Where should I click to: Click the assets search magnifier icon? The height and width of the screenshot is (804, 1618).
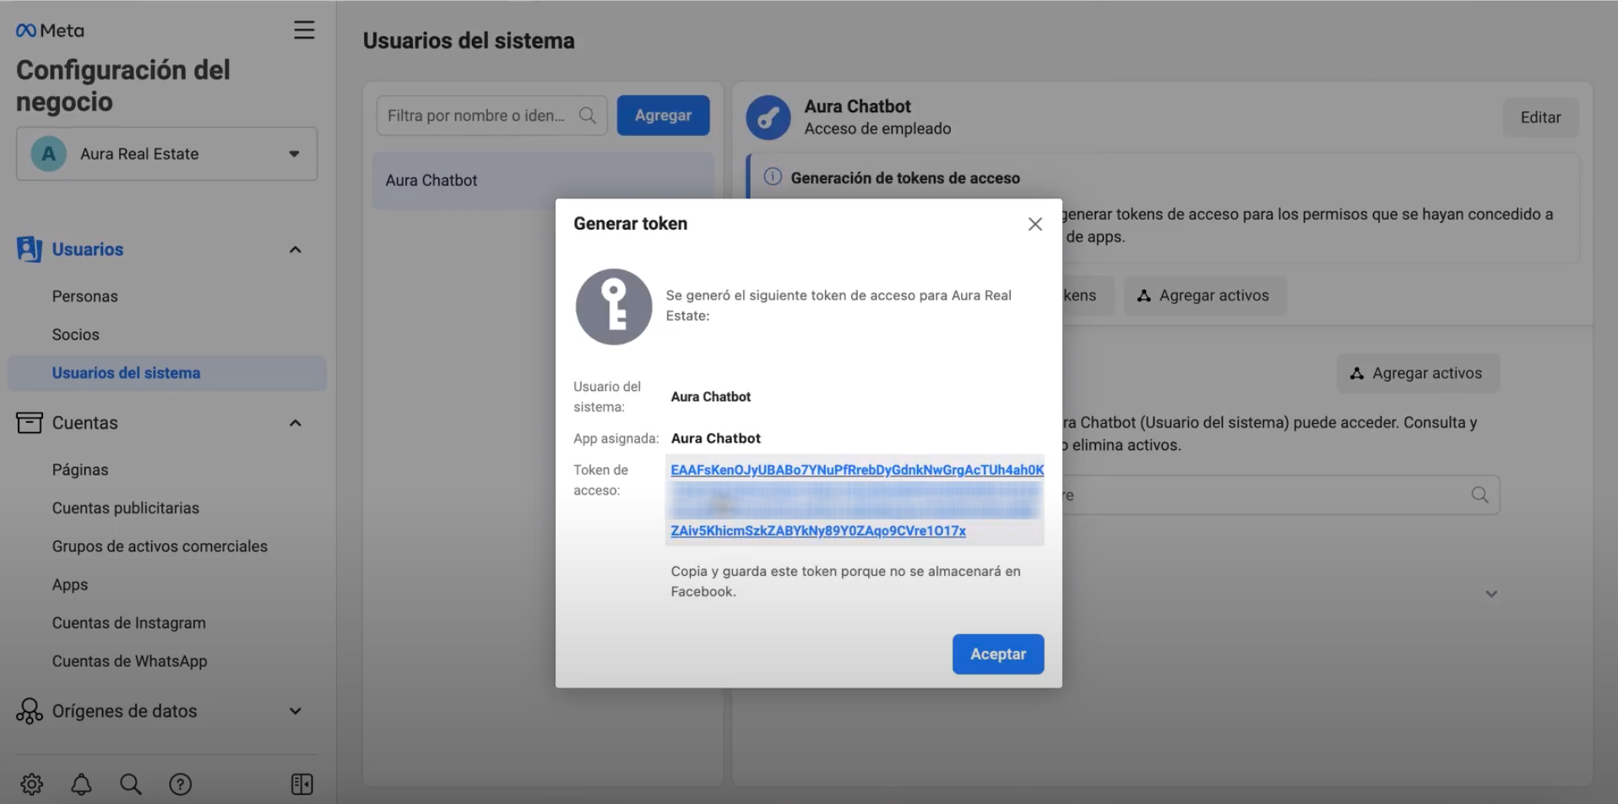(1480, 495)
